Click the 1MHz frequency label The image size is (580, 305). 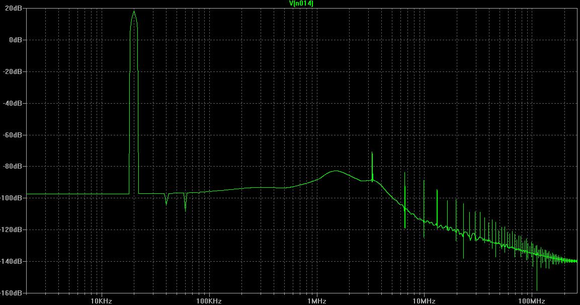[x=316, y=301]
